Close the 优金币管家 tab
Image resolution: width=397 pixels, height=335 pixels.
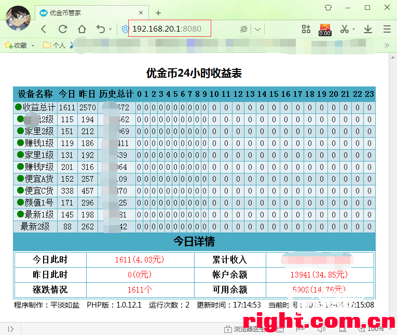pyautogui.click(x=141, y=12)
